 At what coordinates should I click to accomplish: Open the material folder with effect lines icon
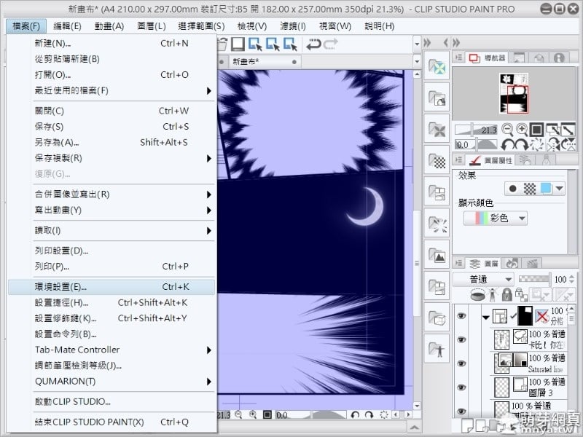(x=437, y=223)
